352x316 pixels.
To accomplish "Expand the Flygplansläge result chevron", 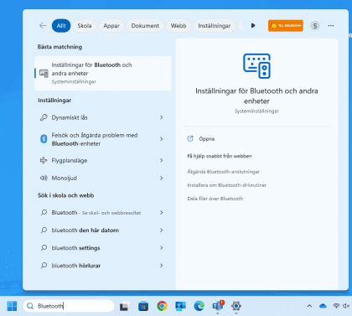I will 162,160.
